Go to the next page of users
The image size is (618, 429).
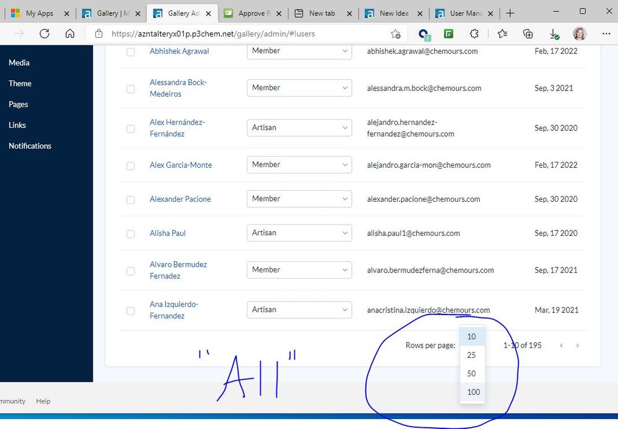pyautogui.click(x=577, y=345)
